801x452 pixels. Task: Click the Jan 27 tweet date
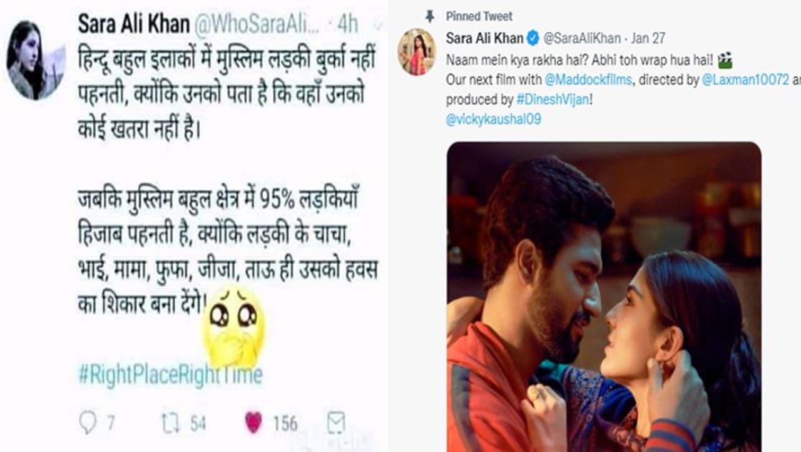pos(648,38)
